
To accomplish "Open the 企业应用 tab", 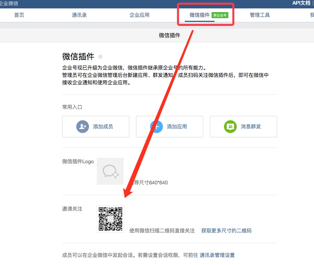I will [x=139, y=15].
